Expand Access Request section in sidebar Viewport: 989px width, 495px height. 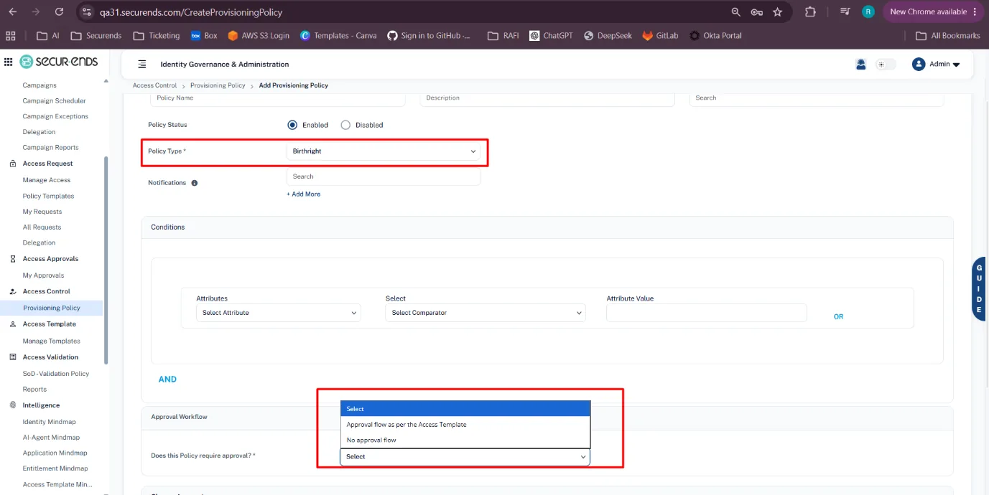pos(47,164)
